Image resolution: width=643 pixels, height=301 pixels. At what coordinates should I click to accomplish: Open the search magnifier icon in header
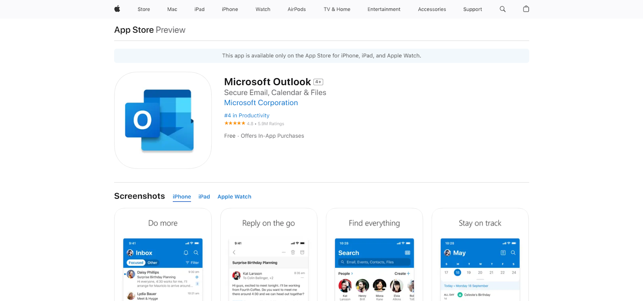point(502,9)
